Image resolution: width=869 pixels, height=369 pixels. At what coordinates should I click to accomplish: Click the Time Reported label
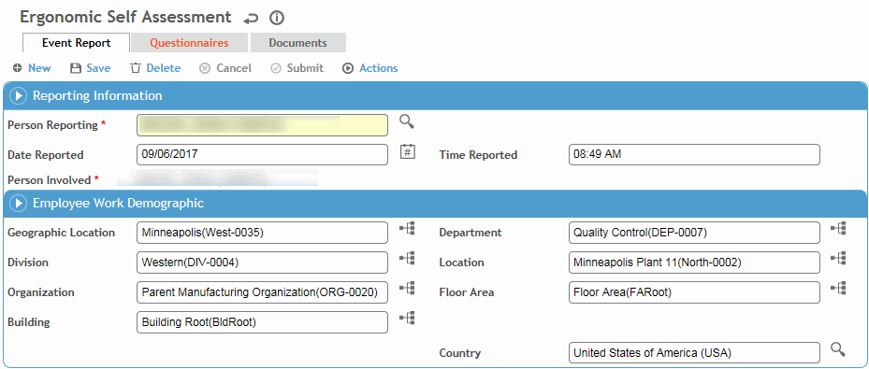coord(478,155)
